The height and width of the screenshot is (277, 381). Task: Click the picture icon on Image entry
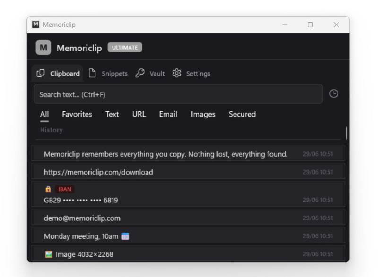(x=49, y=254)
